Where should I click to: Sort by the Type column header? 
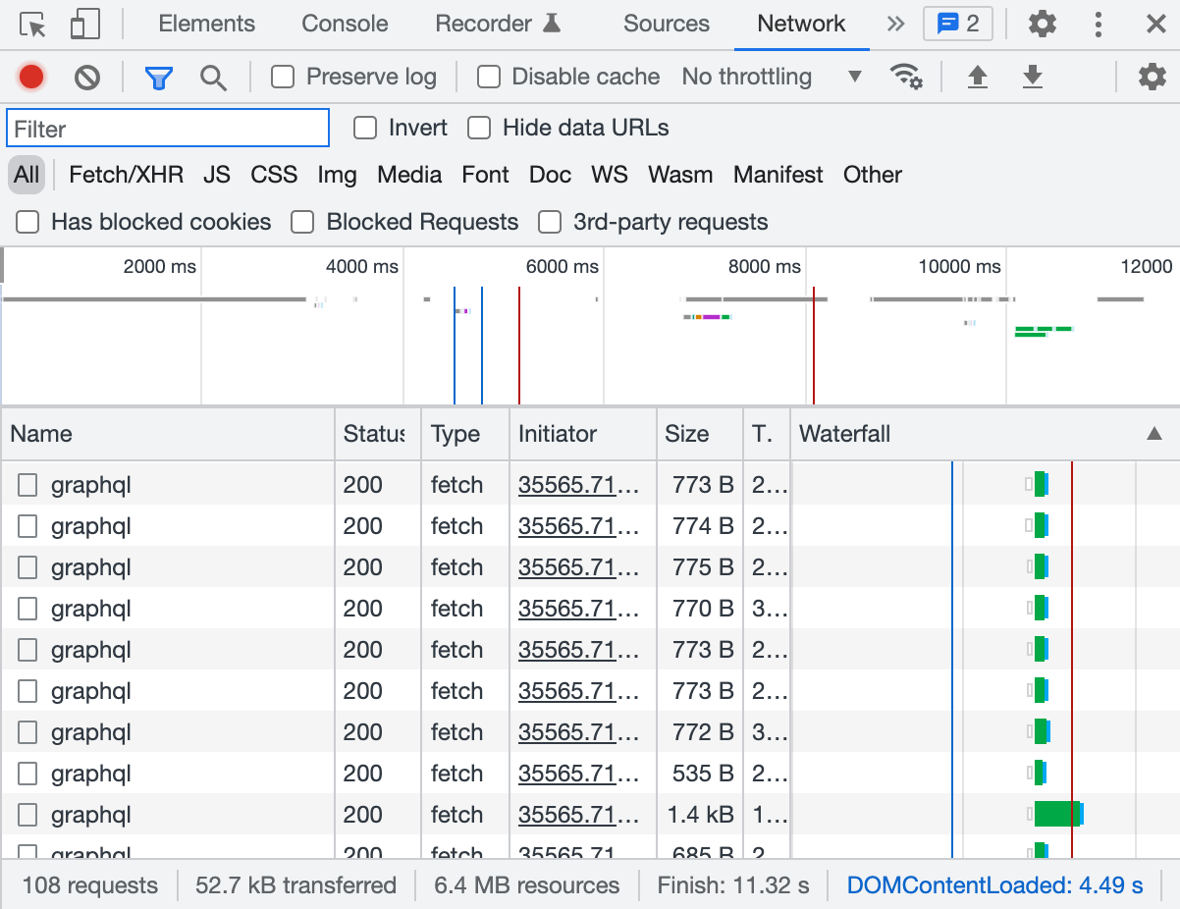pos(465,434)
